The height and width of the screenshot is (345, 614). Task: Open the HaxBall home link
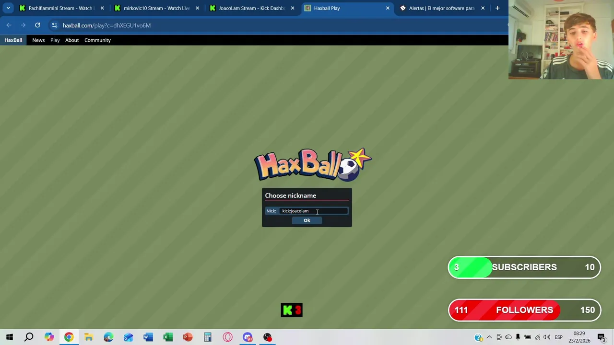coord(13,40)
